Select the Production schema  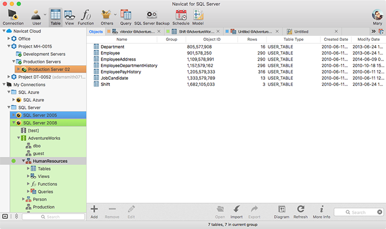click(x=40, y=207)
